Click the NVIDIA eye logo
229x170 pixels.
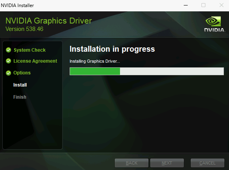pyautogui.click(x=213, y=21)
